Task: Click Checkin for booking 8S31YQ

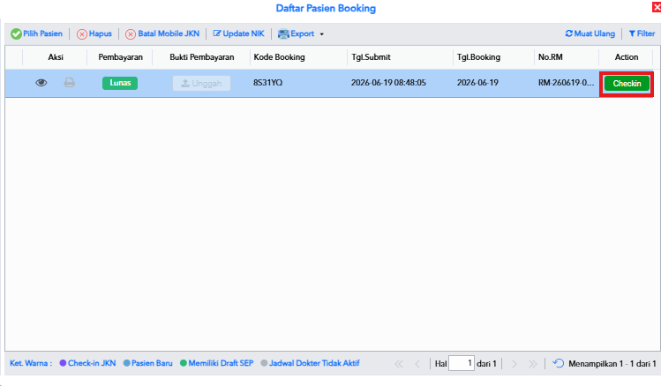Action: 627,84
